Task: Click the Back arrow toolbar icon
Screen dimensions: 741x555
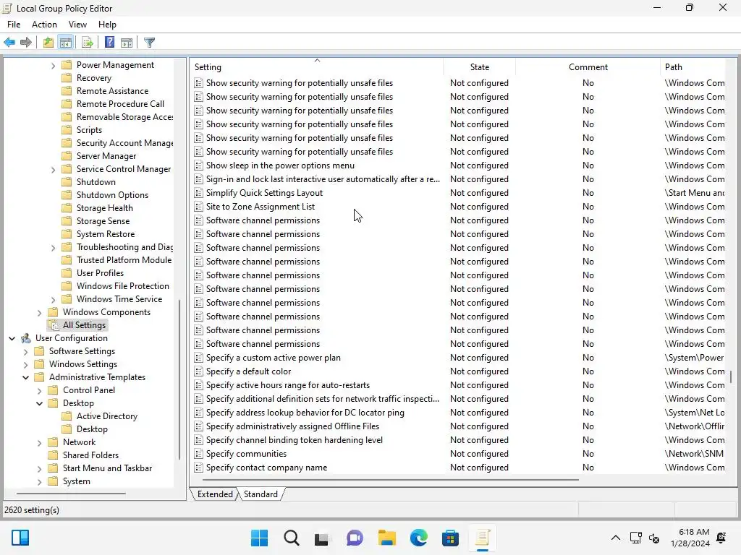Action: [9, 43]
